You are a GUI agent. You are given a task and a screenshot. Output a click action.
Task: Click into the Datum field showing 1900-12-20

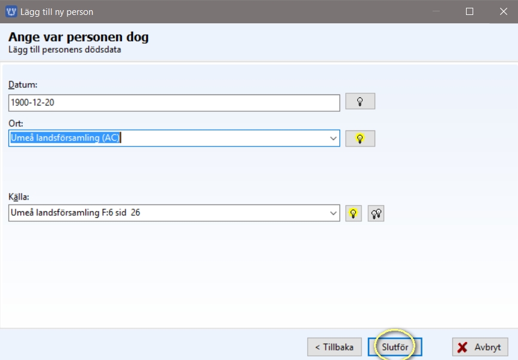(174, 103)
